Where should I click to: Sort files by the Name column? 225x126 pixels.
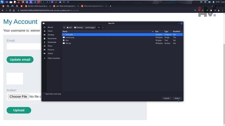tap(108, 31)
